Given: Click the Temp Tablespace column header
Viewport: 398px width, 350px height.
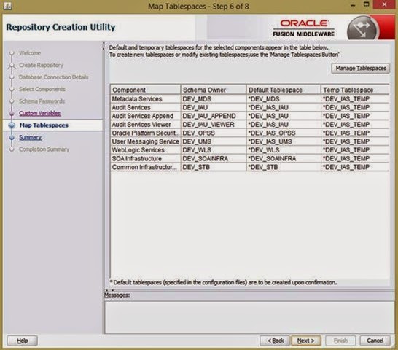Looking at the screenshot, I should (355, 90).
